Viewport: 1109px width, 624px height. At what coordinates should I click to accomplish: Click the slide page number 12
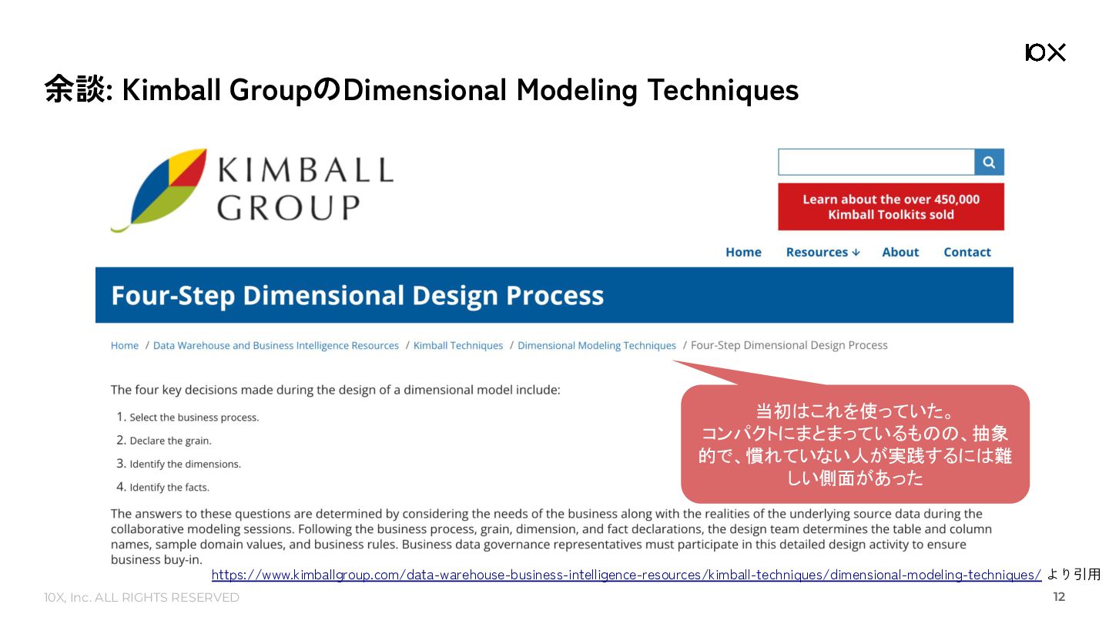tap(1059, 597)
